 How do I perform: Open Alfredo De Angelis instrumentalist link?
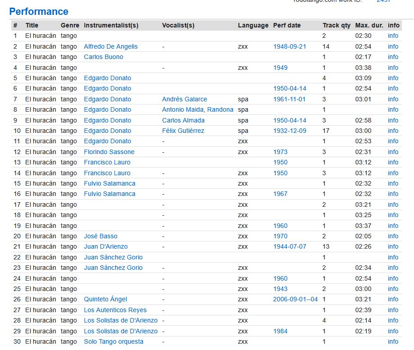(x=111, y=46)
